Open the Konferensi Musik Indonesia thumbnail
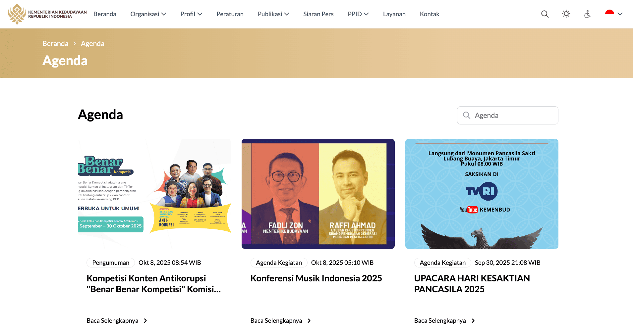The height and width of the screenshot is (335, 633). 318,194
